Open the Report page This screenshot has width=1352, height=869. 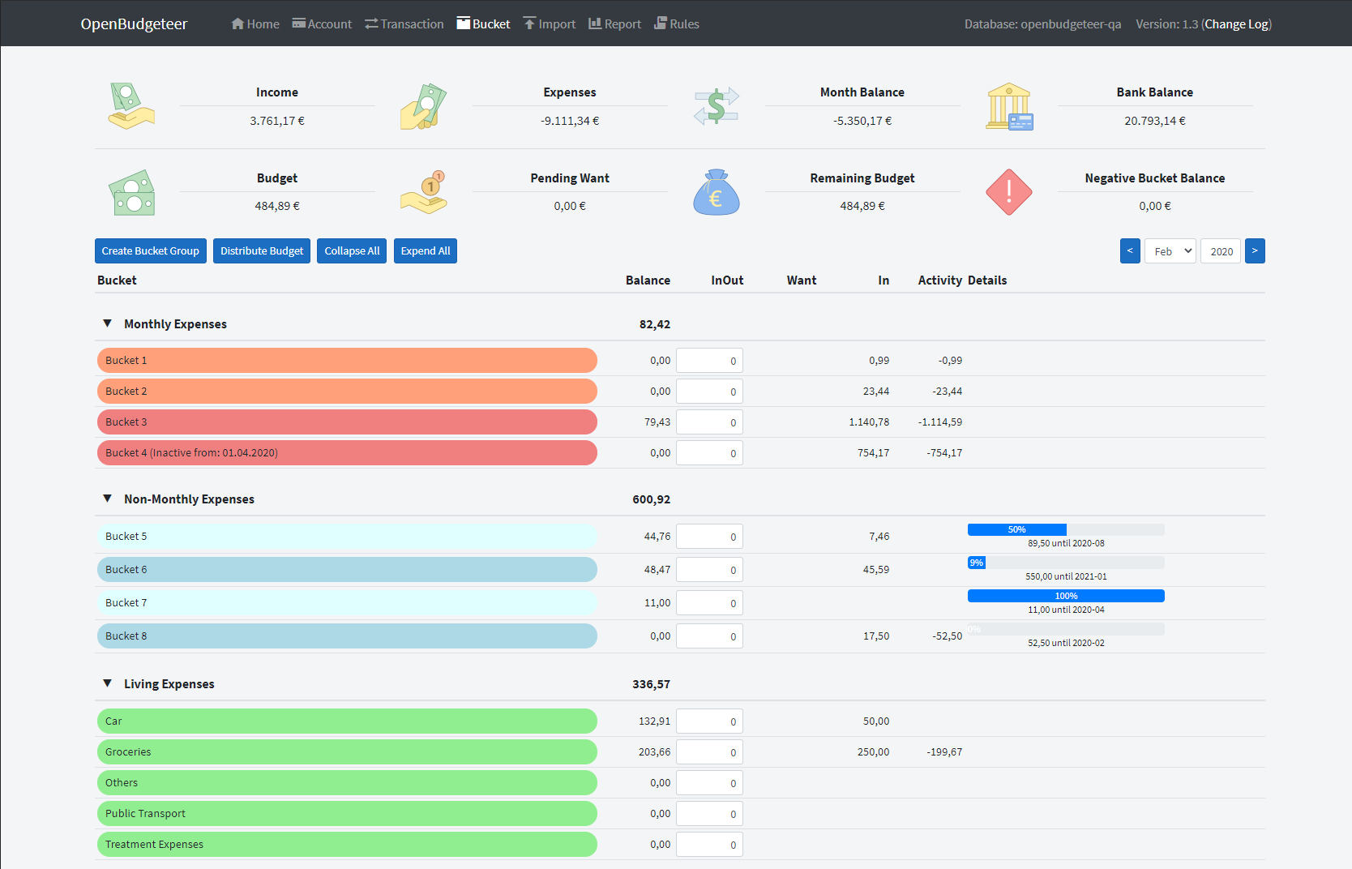615,24
